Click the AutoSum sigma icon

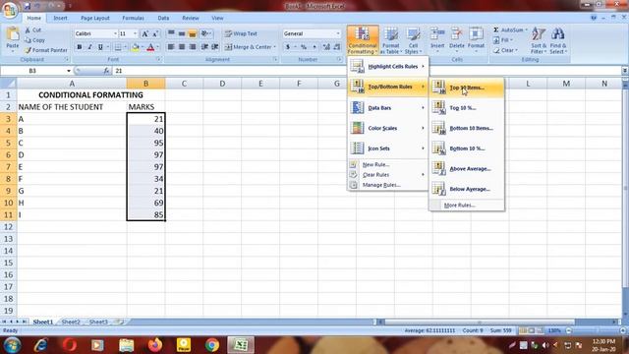click(496, 30)
